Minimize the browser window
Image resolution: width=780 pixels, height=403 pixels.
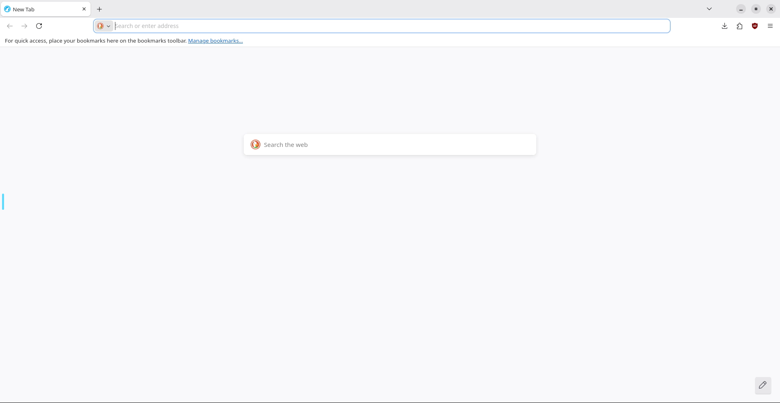(x=741, y=9)
